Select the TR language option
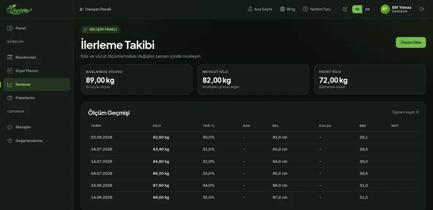433x210 pixels. [357, 9]
